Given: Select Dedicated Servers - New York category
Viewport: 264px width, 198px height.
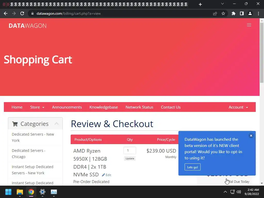Looking at the screenshot, I should 33,137.
